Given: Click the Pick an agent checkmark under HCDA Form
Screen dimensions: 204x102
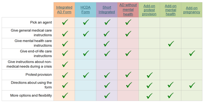Looking at the screenshot, I should coord(86,22).
